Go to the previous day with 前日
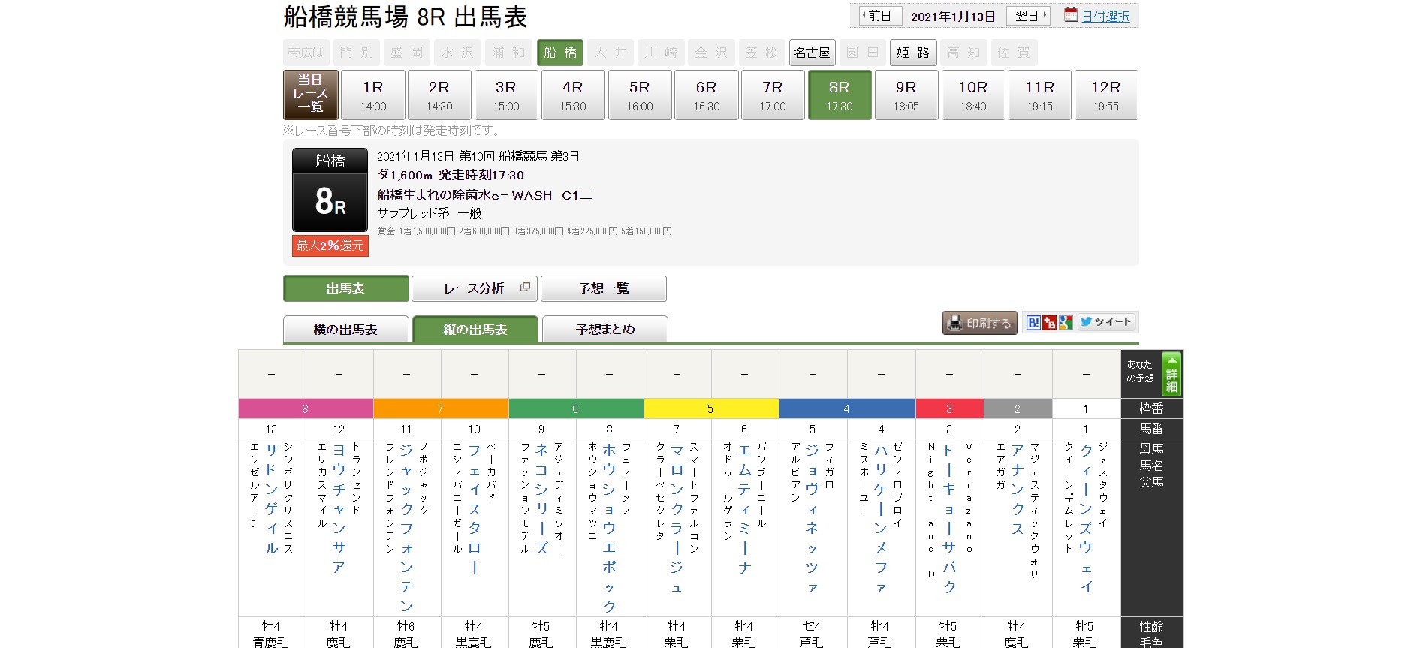1414x648 pixels. (879, 16)
